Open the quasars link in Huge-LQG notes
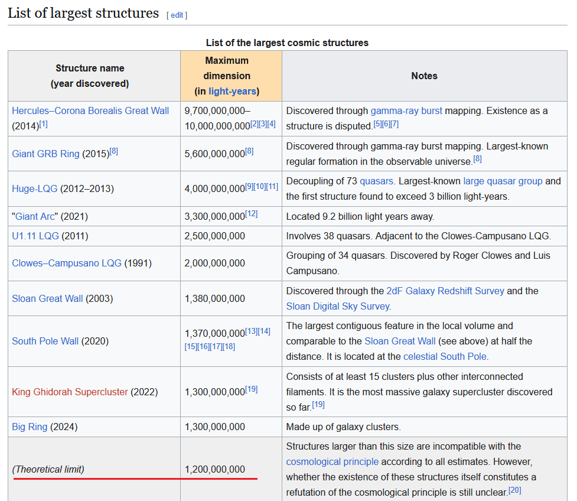Viewport: 577px width, 501px height. (x=376, y=181)
